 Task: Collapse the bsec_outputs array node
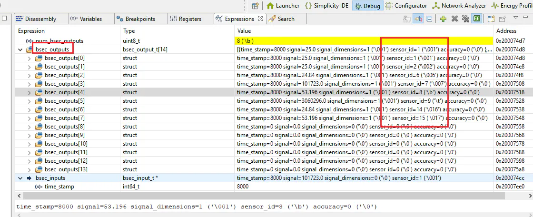click(x=21, y=49)
